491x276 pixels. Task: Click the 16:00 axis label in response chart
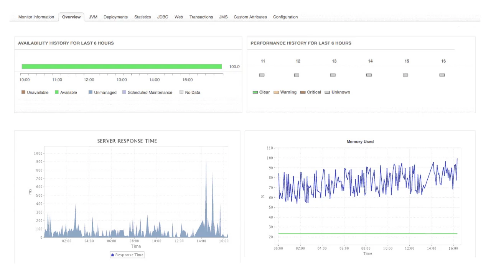click(224, 241)
